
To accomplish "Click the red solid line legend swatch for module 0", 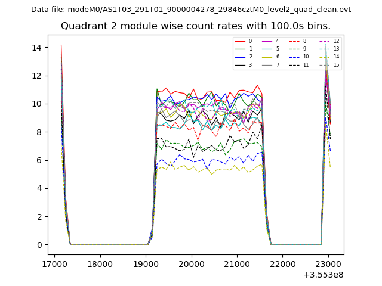I will [240, 41].
